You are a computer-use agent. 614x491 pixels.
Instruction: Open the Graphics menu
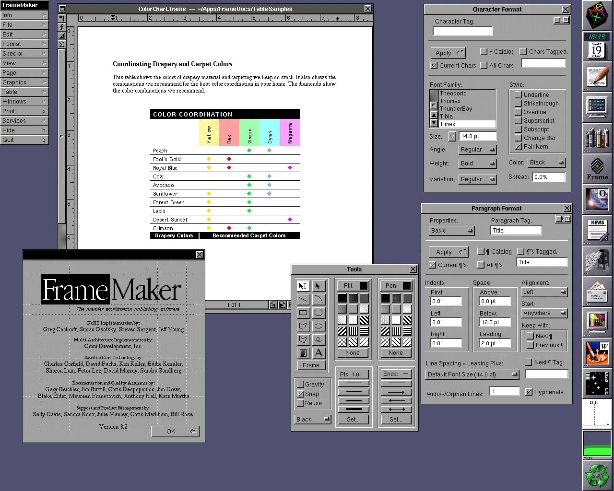[x=24, y=82]
